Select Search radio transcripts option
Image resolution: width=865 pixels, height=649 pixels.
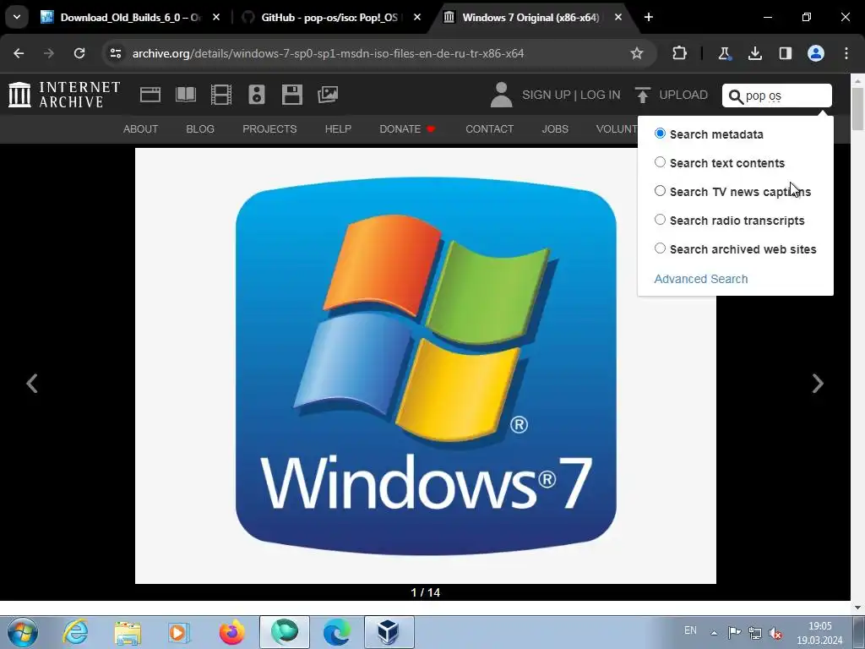click(660, 220)
